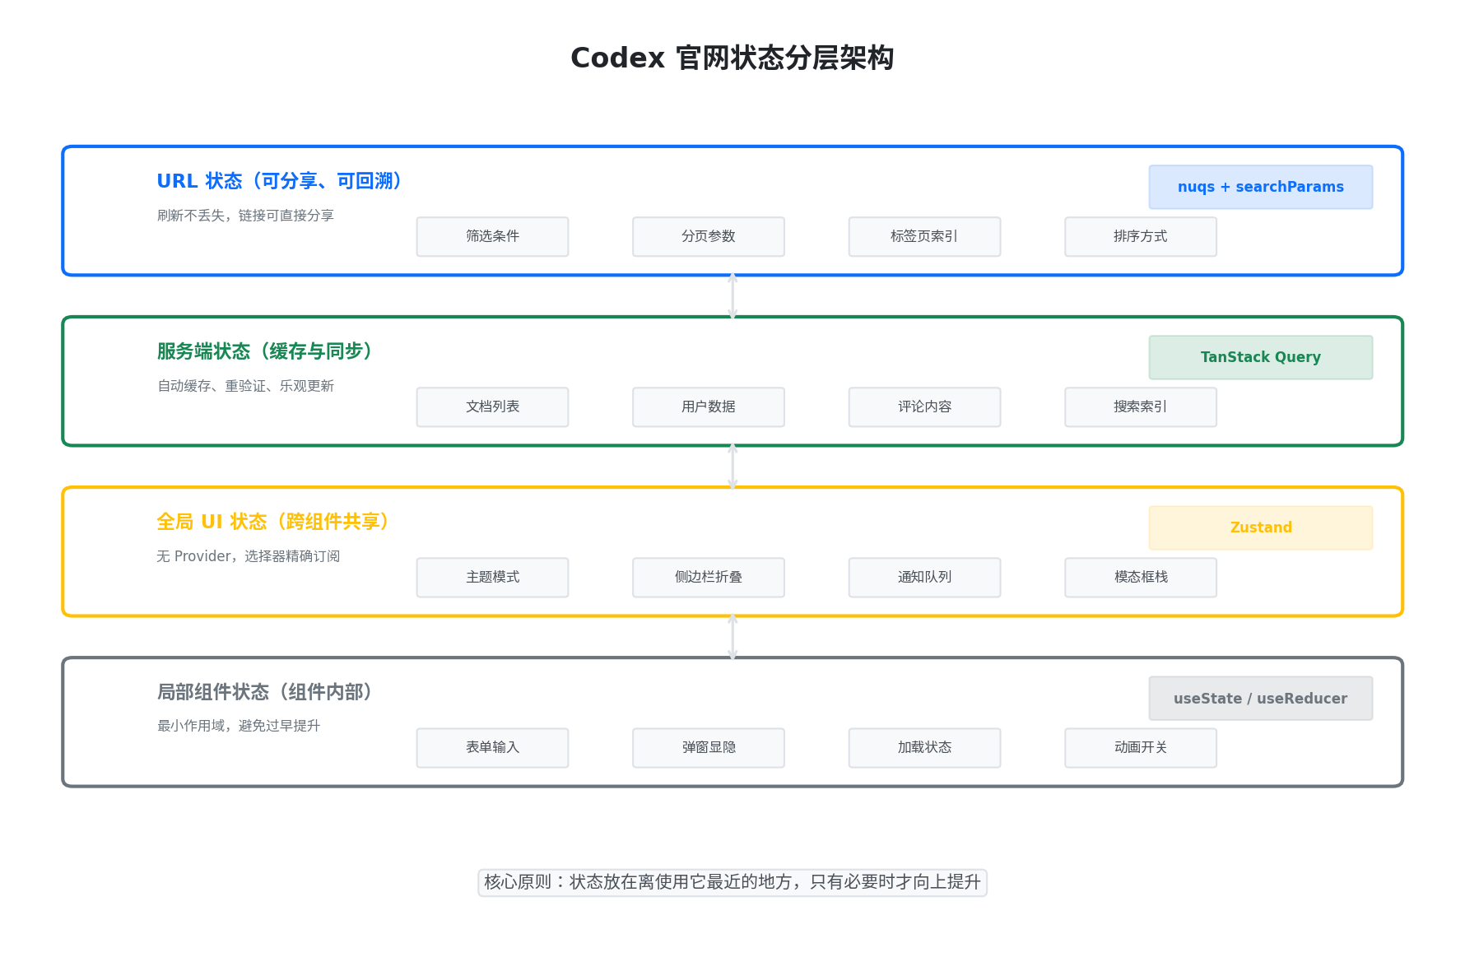Click the 搜索索引 box
Viewport: 1465px width, 971px height.
click(1140, 407)
